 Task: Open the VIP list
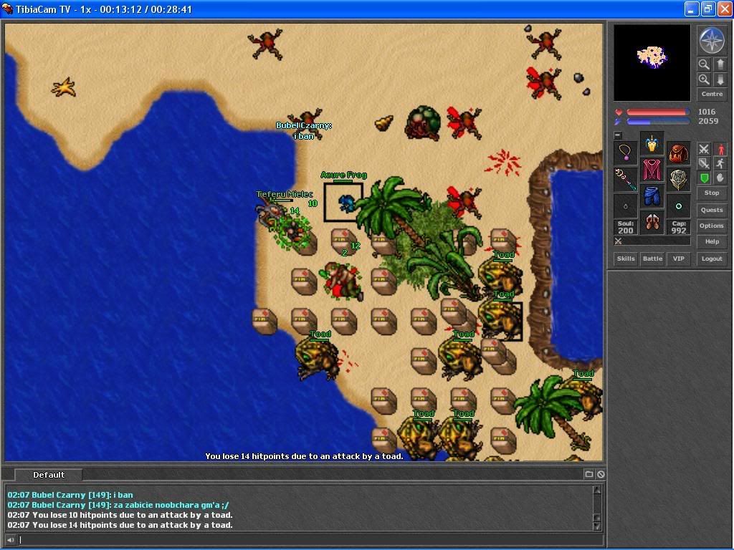pyautogui.click(x=678, y=259)
